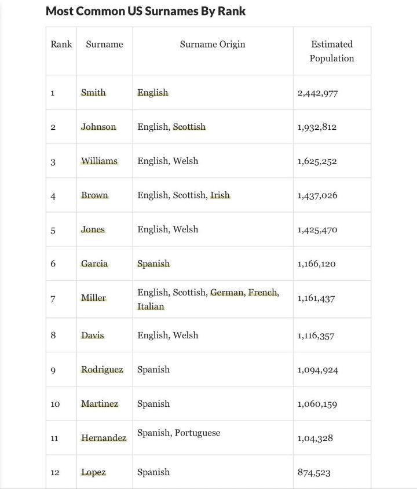This screenshot has height=489, width=417.
Task: Open the Lopez surname link
Action: (93, 472)
